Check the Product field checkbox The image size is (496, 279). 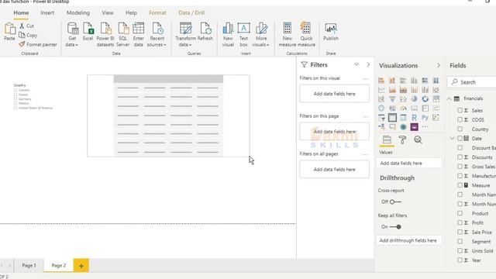(460, 213)
